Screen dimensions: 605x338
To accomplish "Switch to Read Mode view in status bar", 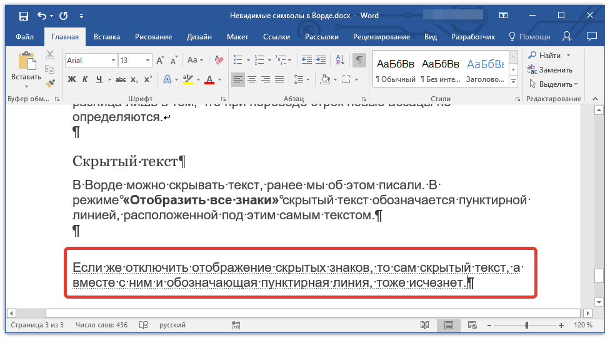I will click(425, 326).
